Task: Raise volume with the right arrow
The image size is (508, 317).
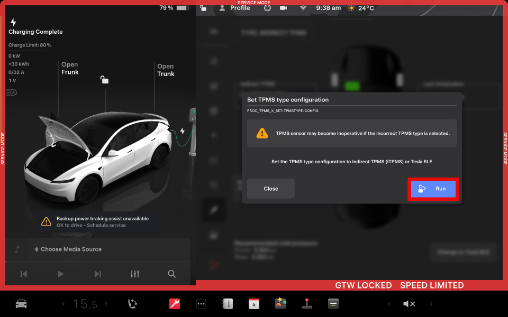Action: coord(431,304)
